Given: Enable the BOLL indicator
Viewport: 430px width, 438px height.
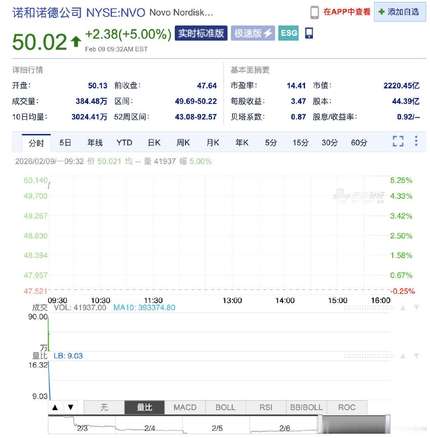Looking at the screenshot, I should point(225,407).
